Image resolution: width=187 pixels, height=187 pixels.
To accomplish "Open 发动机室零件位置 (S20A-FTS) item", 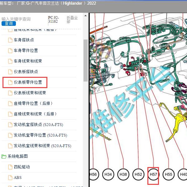I will pyautogui.click(x=41, y=135).
